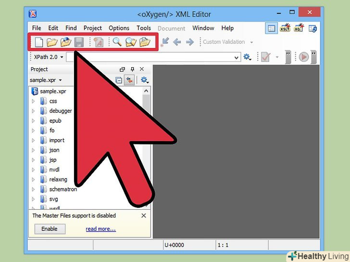Viewport: 350px width, 262px height.
Task: Go Forward with the right arrow icon
Action: pos(190,42)
